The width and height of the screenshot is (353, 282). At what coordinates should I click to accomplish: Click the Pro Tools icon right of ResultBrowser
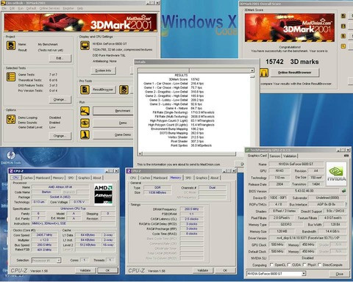click(x=124, y=90)
